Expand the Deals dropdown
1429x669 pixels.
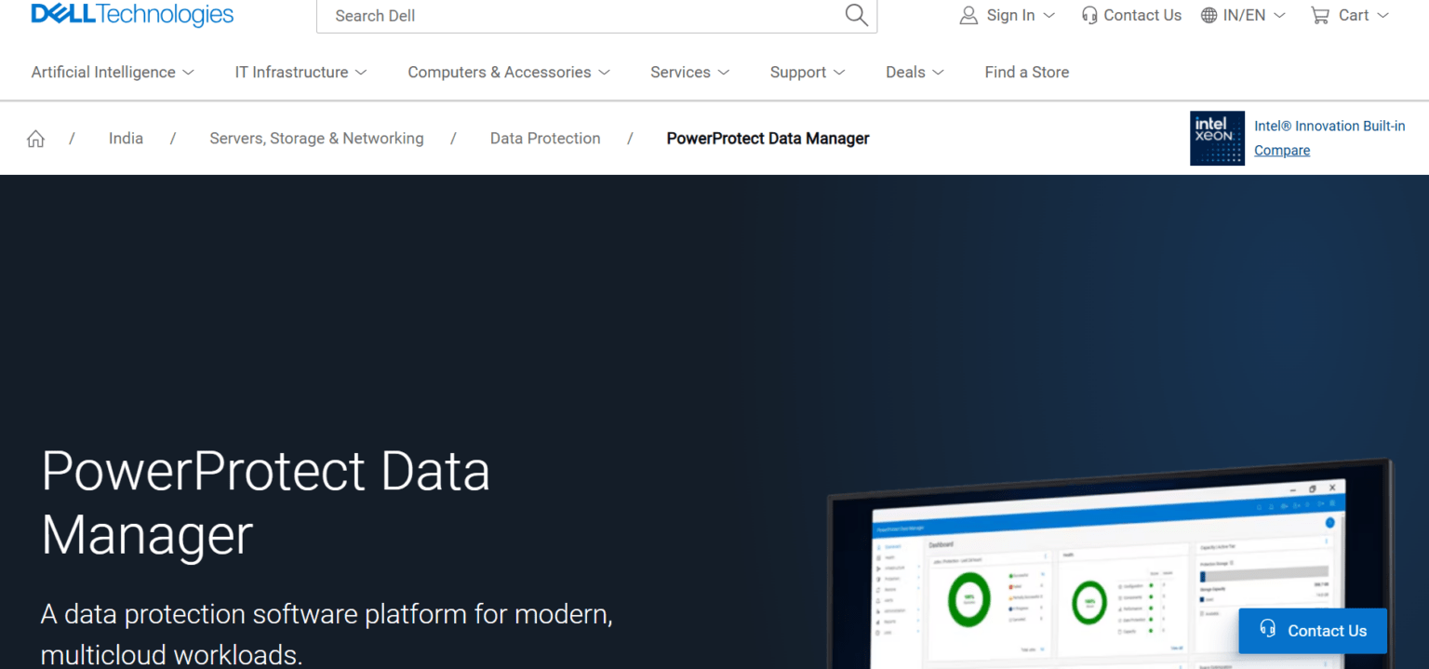click(914, 72)
